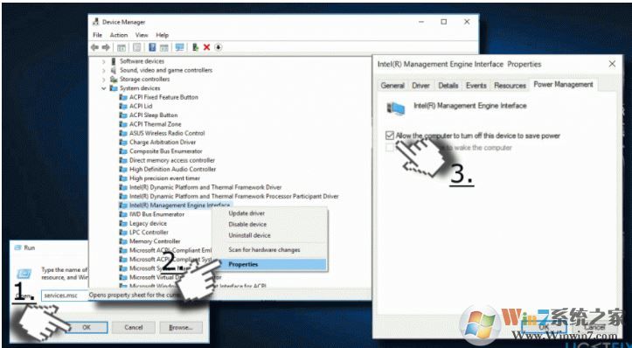
Task: Click the greyed-out wake the computer checkbox
Action: click(389, 148)
